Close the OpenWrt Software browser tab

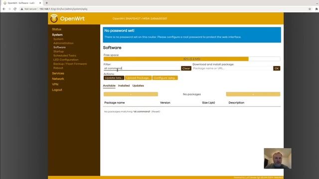click(x=40, y=3)
